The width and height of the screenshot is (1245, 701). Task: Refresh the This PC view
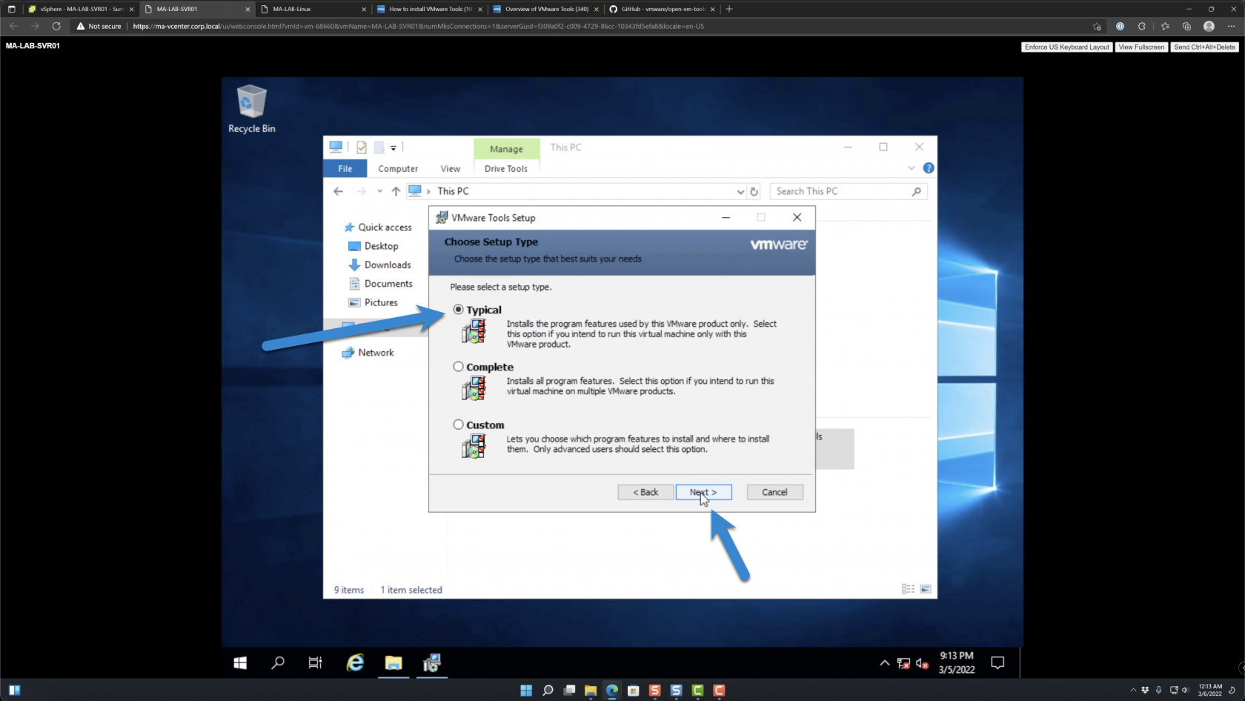[x=754, y=191]
